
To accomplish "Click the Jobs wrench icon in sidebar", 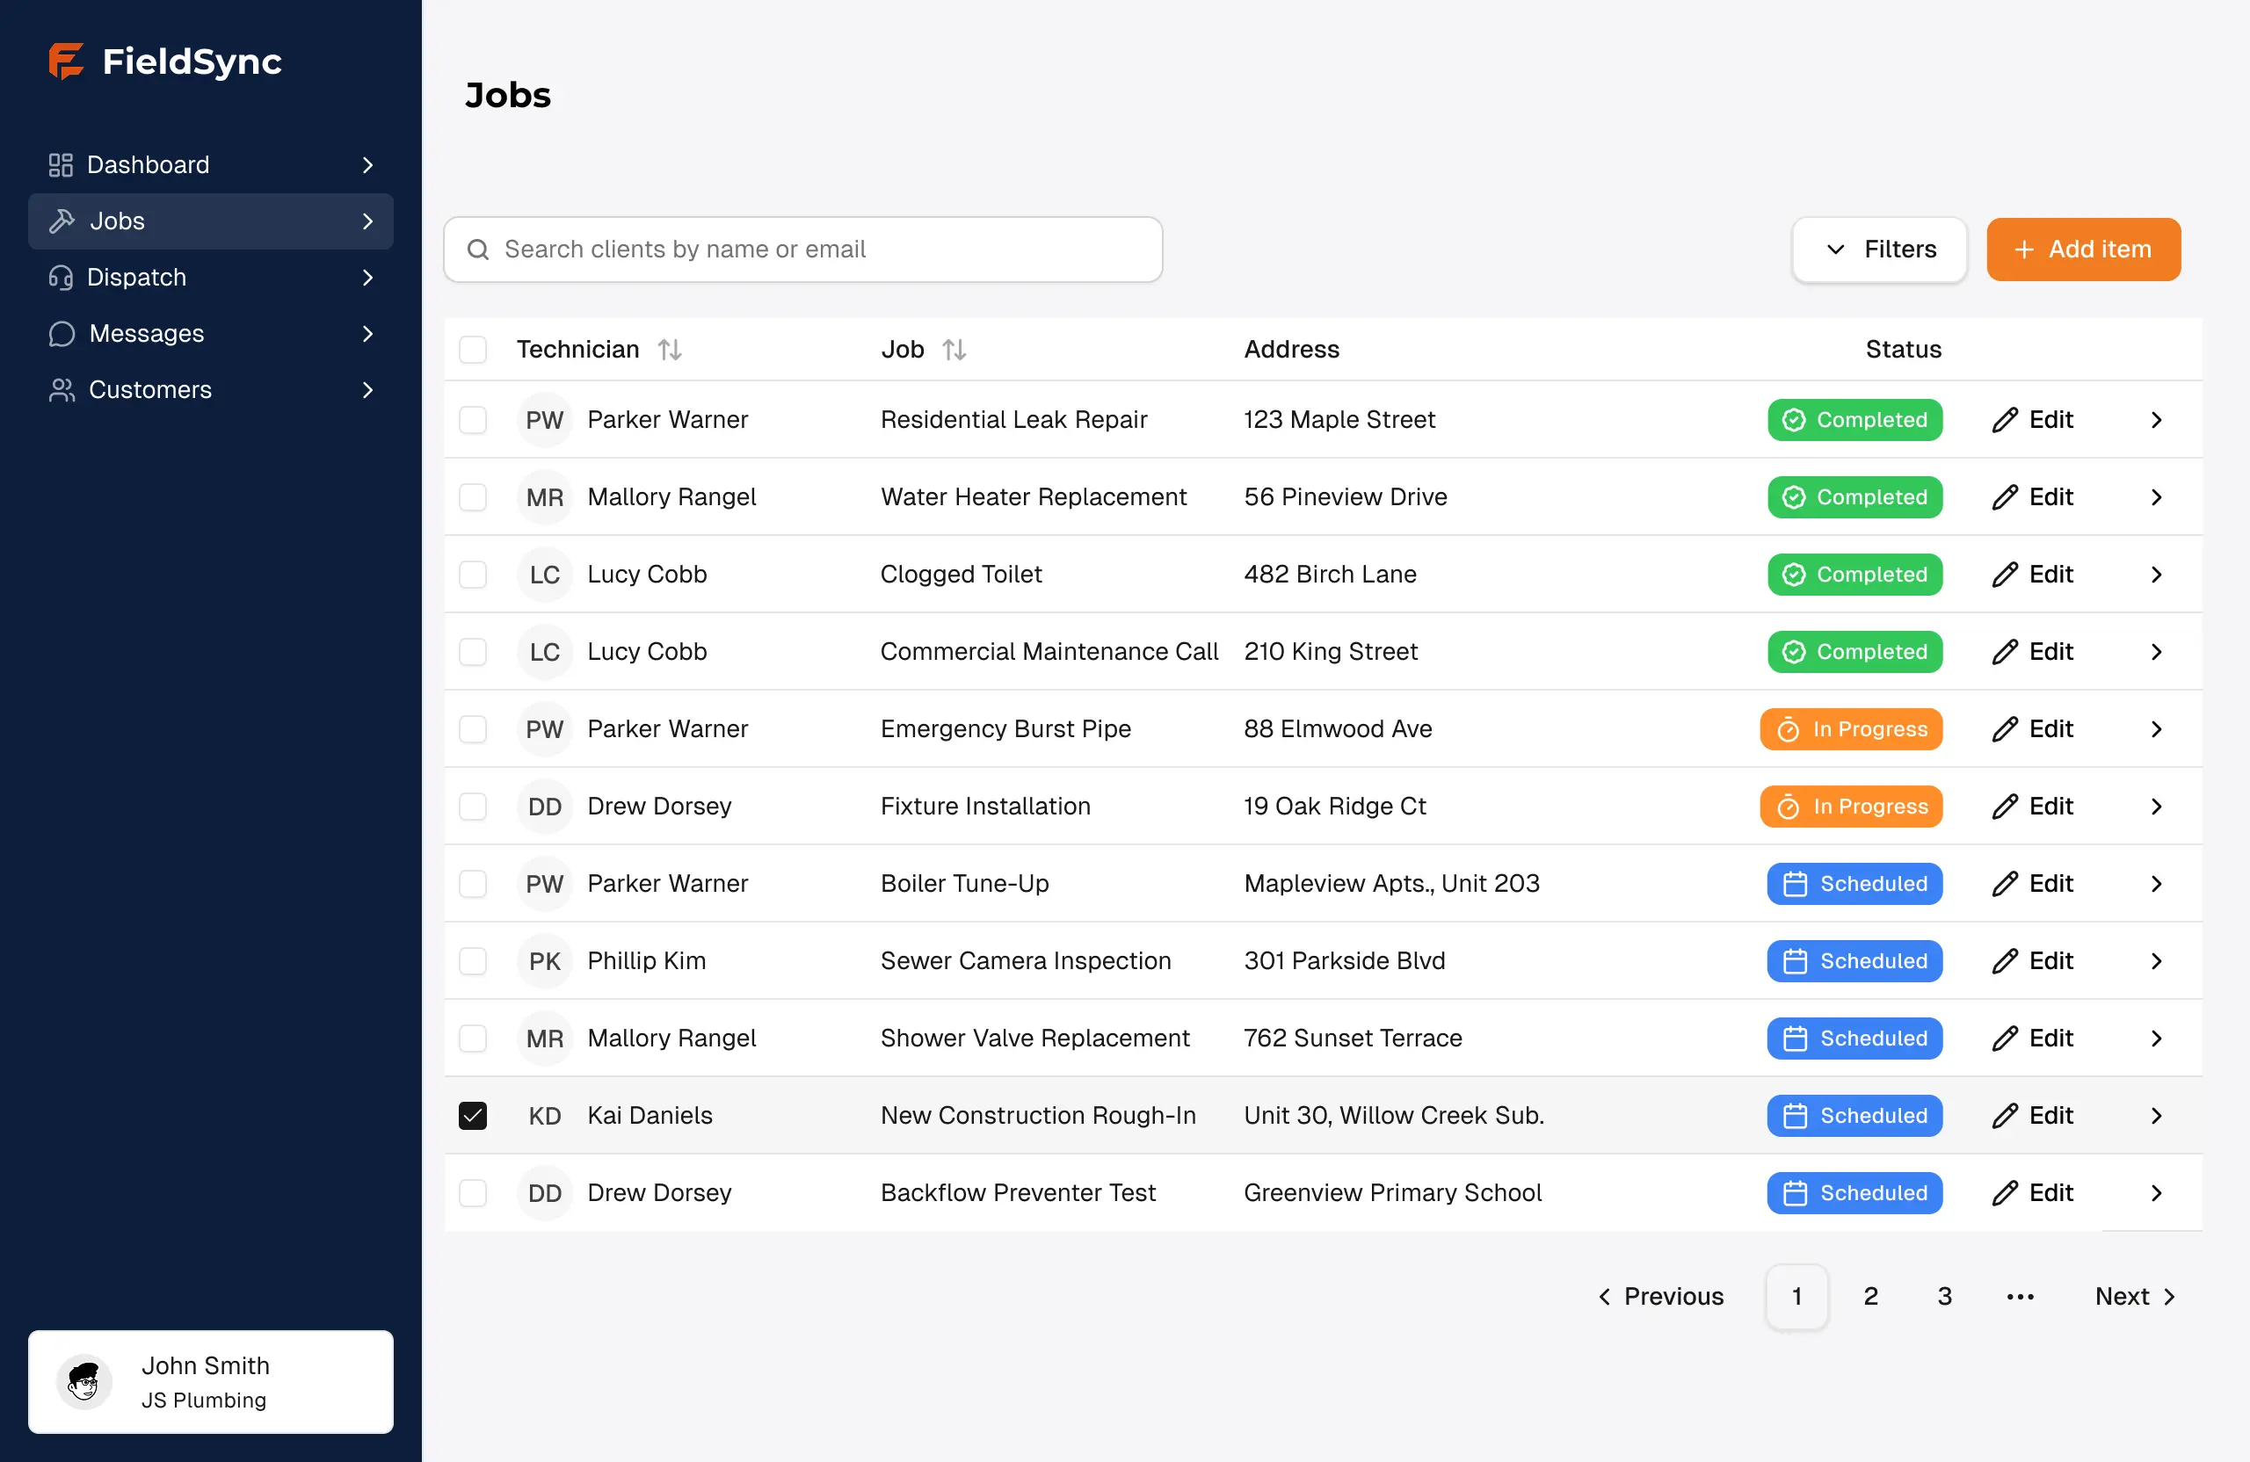I will pyautogui.click(x=61, y=221).
